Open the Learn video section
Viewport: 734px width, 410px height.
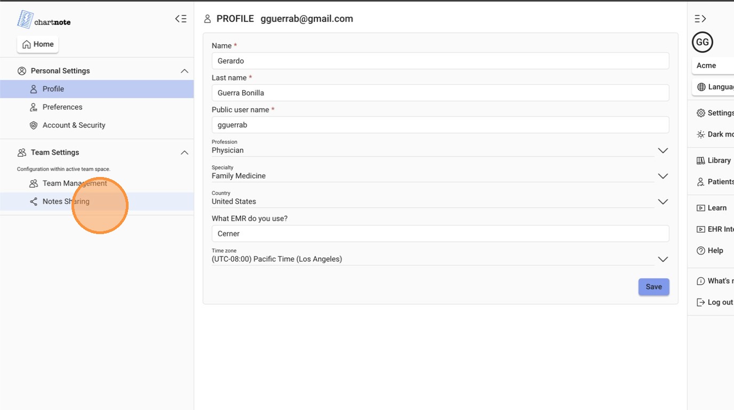pos(712,208)
